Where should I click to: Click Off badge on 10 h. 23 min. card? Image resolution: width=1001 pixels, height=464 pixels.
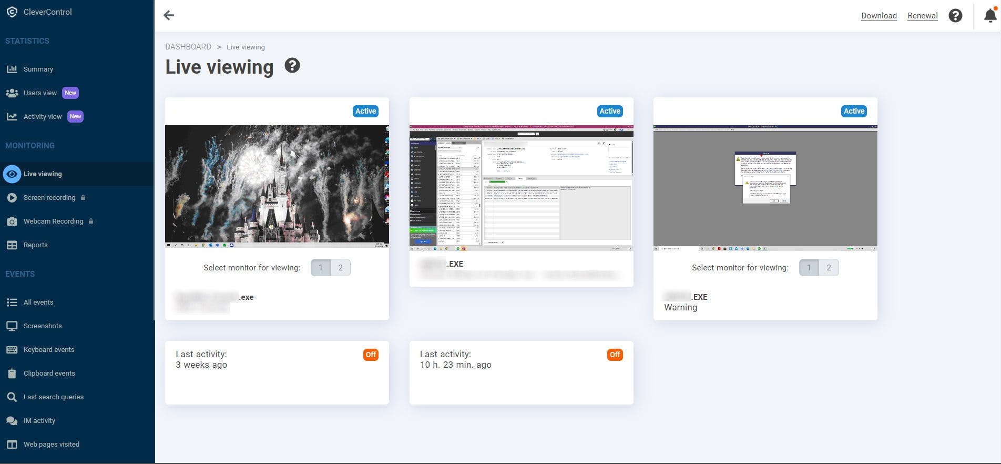click(x=615, y=355)
